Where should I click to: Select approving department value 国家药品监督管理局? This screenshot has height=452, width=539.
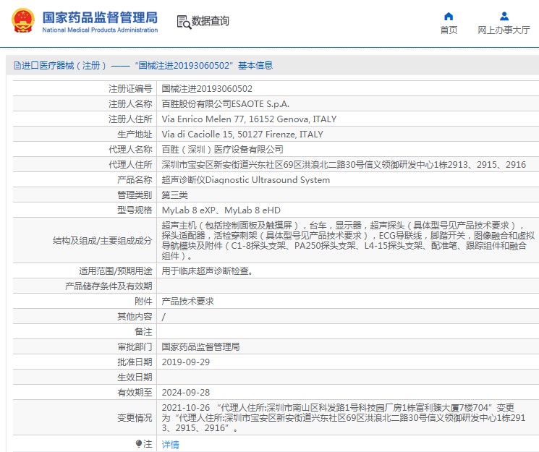[x=200, y=346]
